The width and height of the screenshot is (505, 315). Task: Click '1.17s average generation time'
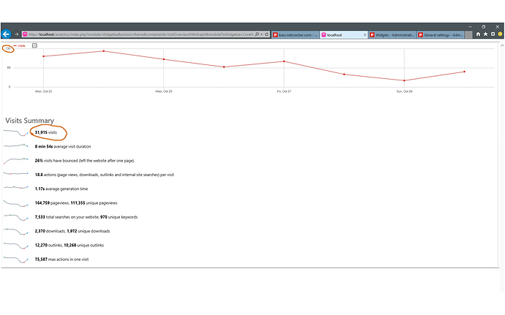(61, 189)
